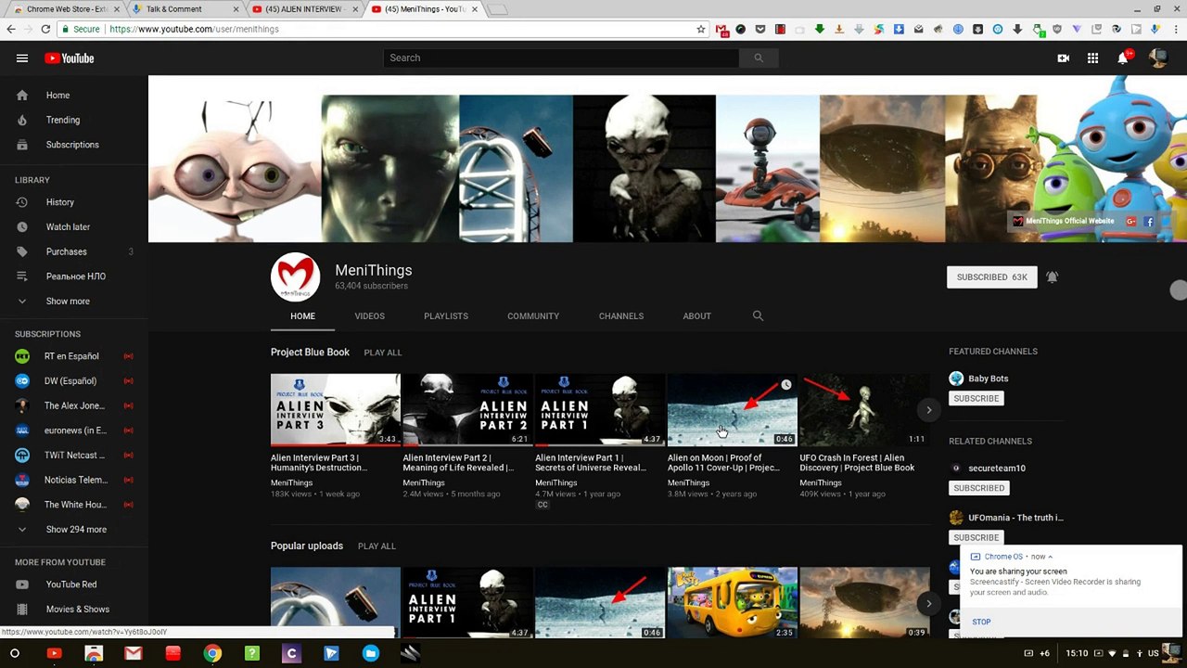This screenshot has height=668, width=1187.
Task: Open the Files app in the shelf
Action: click(371, 654)
